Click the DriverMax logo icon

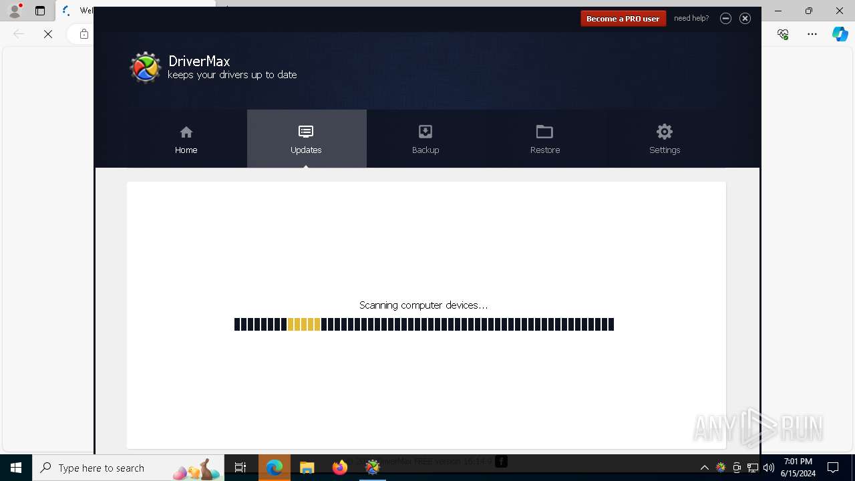(x=145, y=67)
